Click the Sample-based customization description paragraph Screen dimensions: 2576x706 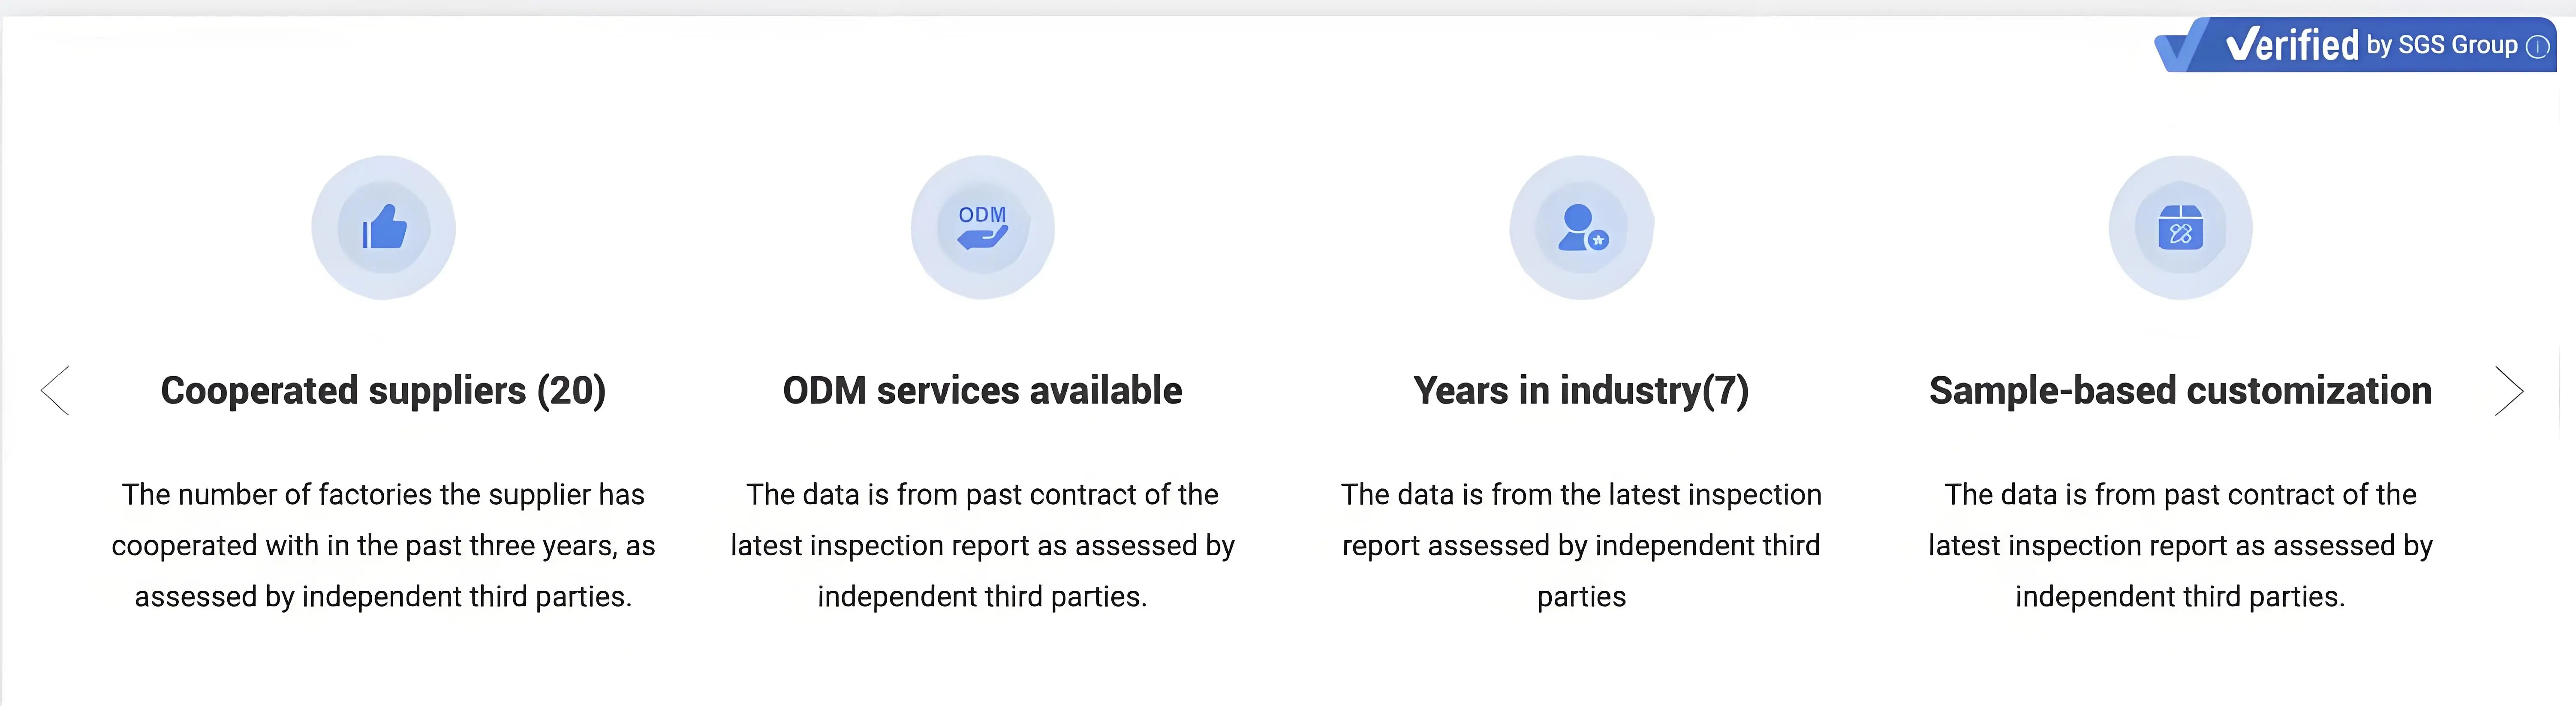click(x=2180, y=545)
